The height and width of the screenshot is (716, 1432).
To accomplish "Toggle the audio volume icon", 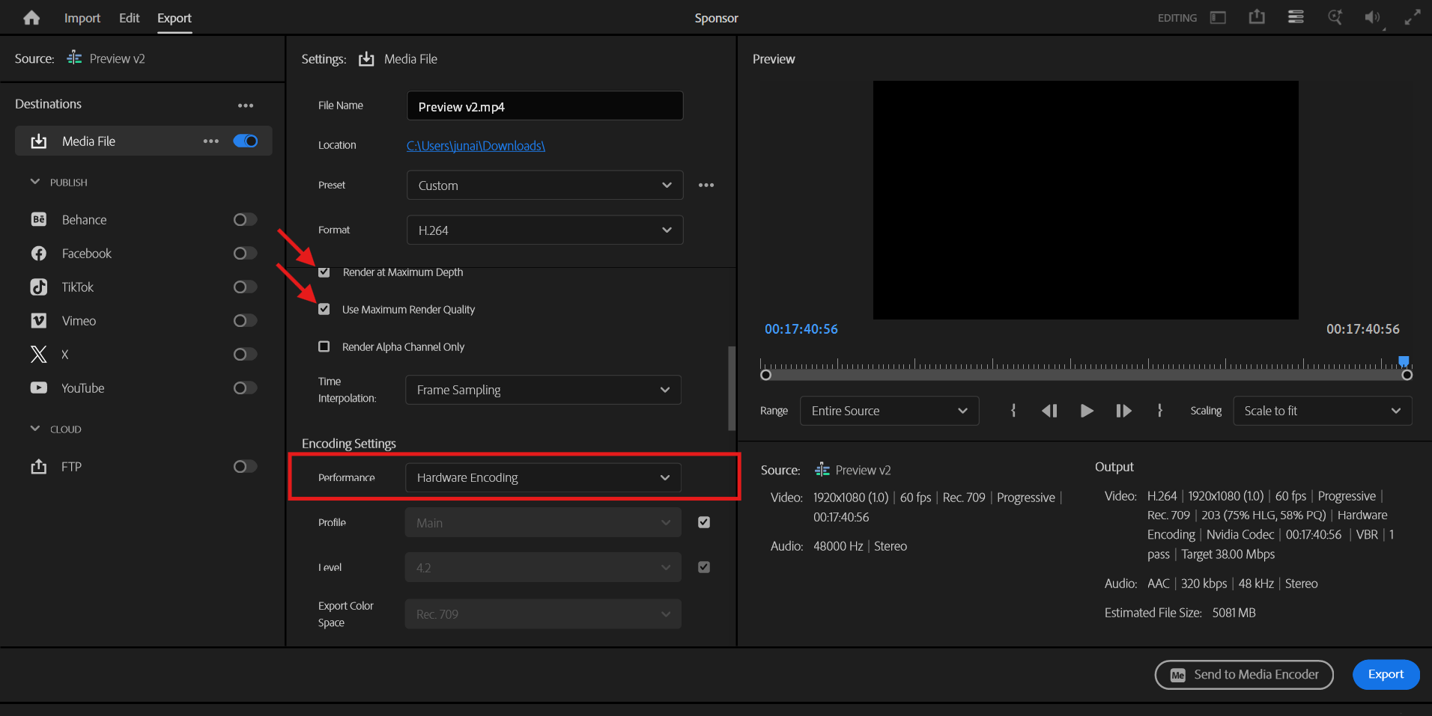I will (1373, 17).
